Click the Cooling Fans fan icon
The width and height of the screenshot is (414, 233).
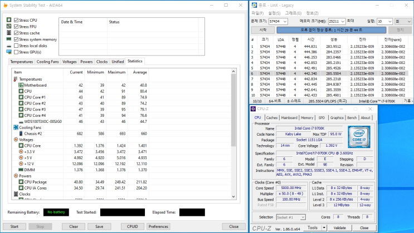pos(16,127)
